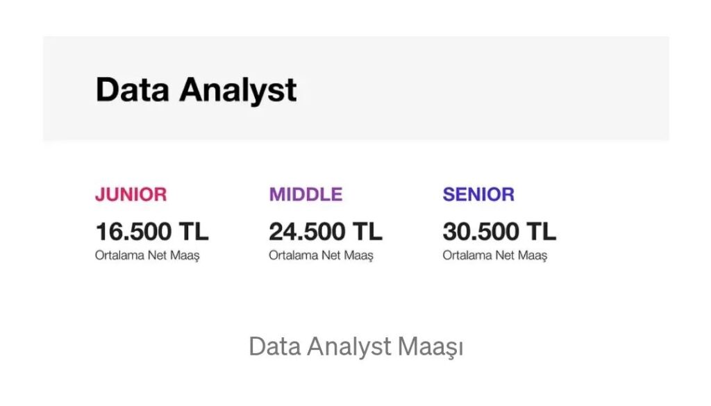This screenshot has width=711, height=406.
Task: Click "TL" in the Middle salary amount
Action: [367, 231]
